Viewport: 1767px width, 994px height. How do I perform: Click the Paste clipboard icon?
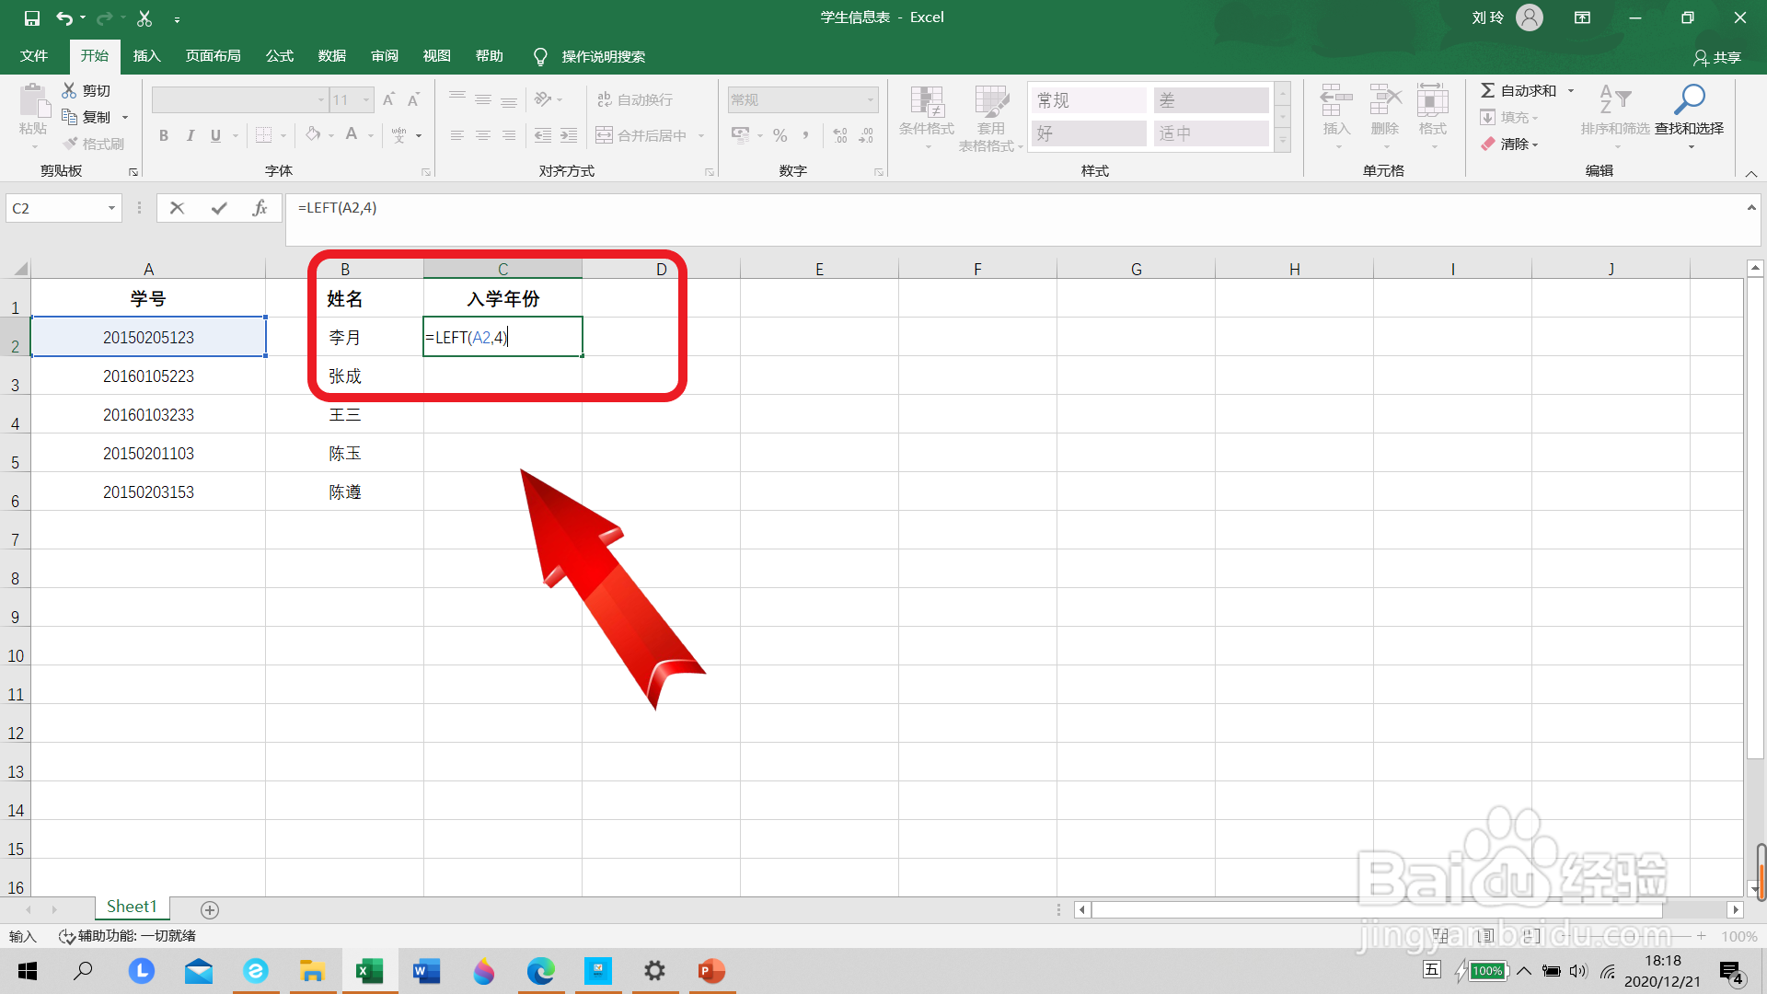click(x=34, y=101)
